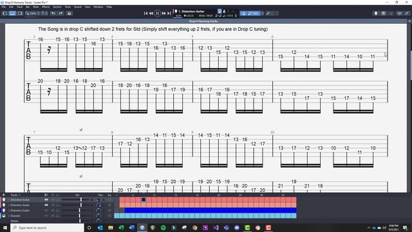Click the pan knob of track 2
This screenshot has height=232, width=412.
click(98, 205)
